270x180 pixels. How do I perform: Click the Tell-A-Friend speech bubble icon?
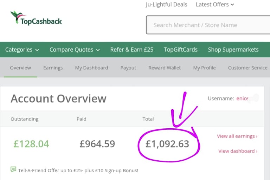[13, 169]
